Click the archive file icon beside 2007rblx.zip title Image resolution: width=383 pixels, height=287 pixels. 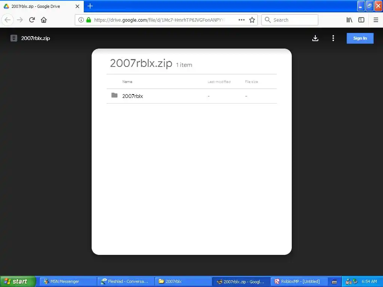(14, 38)
